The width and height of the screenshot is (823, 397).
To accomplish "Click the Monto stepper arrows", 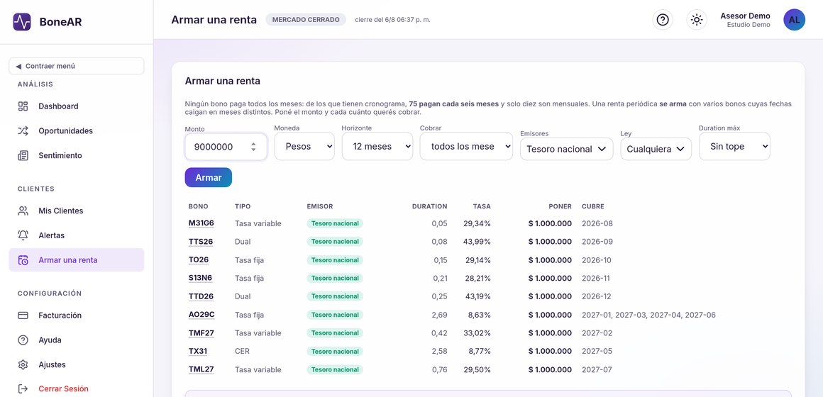I will [x=253, y=147].
